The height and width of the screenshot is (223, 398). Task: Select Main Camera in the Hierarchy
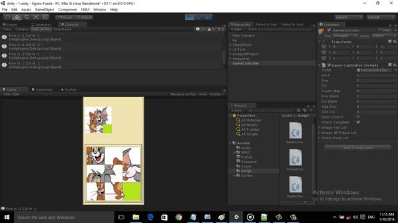pyautogui.click(x=243, y=36)
